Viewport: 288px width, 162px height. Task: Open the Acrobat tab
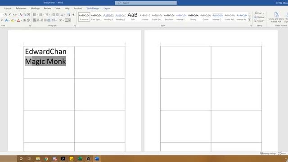78,9
